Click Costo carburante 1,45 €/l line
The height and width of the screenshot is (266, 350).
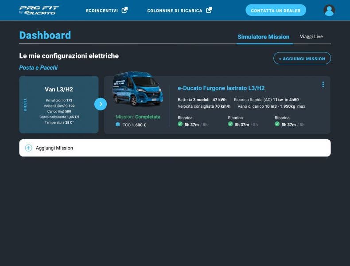pyautogui.click(x=59, y=117)
